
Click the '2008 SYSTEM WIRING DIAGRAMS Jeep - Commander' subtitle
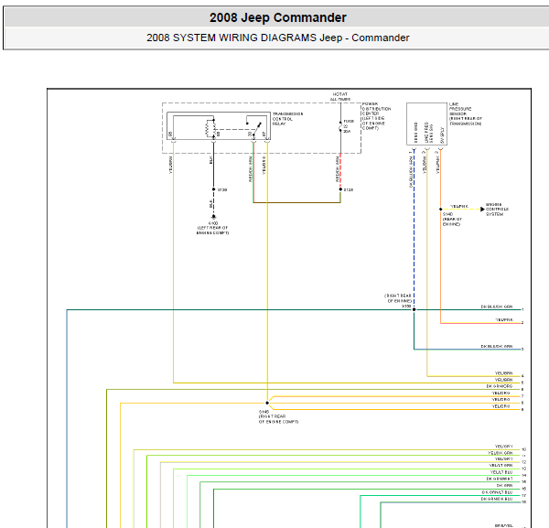pyautogui.click(x=277, y=38)
